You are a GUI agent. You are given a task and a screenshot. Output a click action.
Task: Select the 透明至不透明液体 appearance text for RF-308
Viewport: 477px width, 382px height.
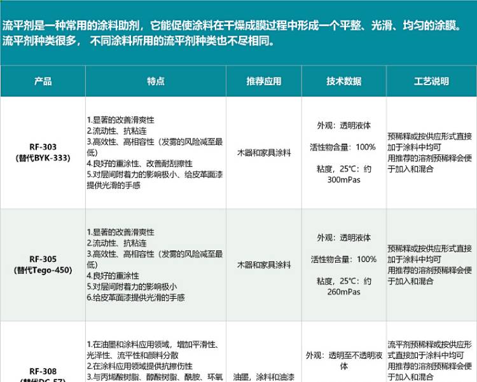344,360
